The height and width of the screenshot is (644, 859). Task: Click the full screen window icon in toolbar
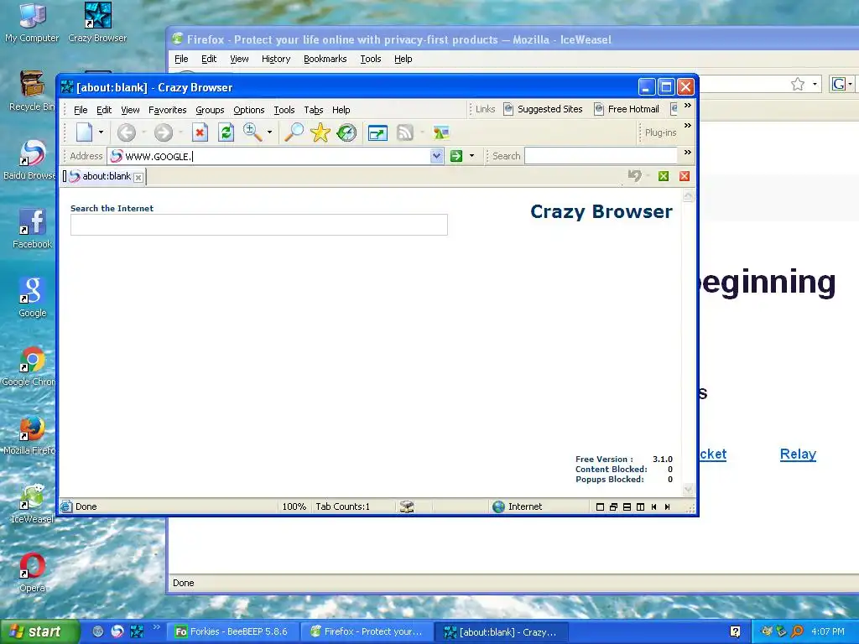click(377, 132)
